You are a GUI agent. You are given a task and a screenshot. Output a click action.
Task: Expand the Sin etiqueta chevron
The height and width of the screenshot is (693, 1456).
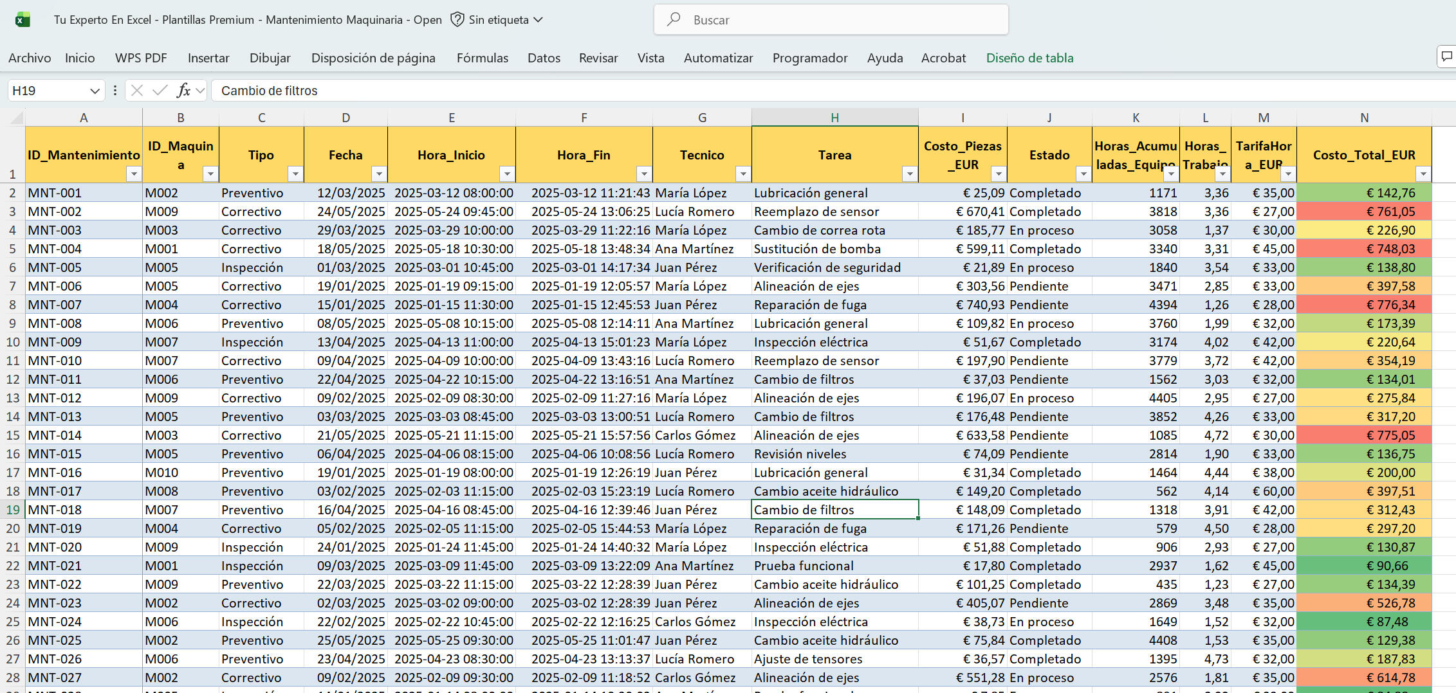coord(539,19)
